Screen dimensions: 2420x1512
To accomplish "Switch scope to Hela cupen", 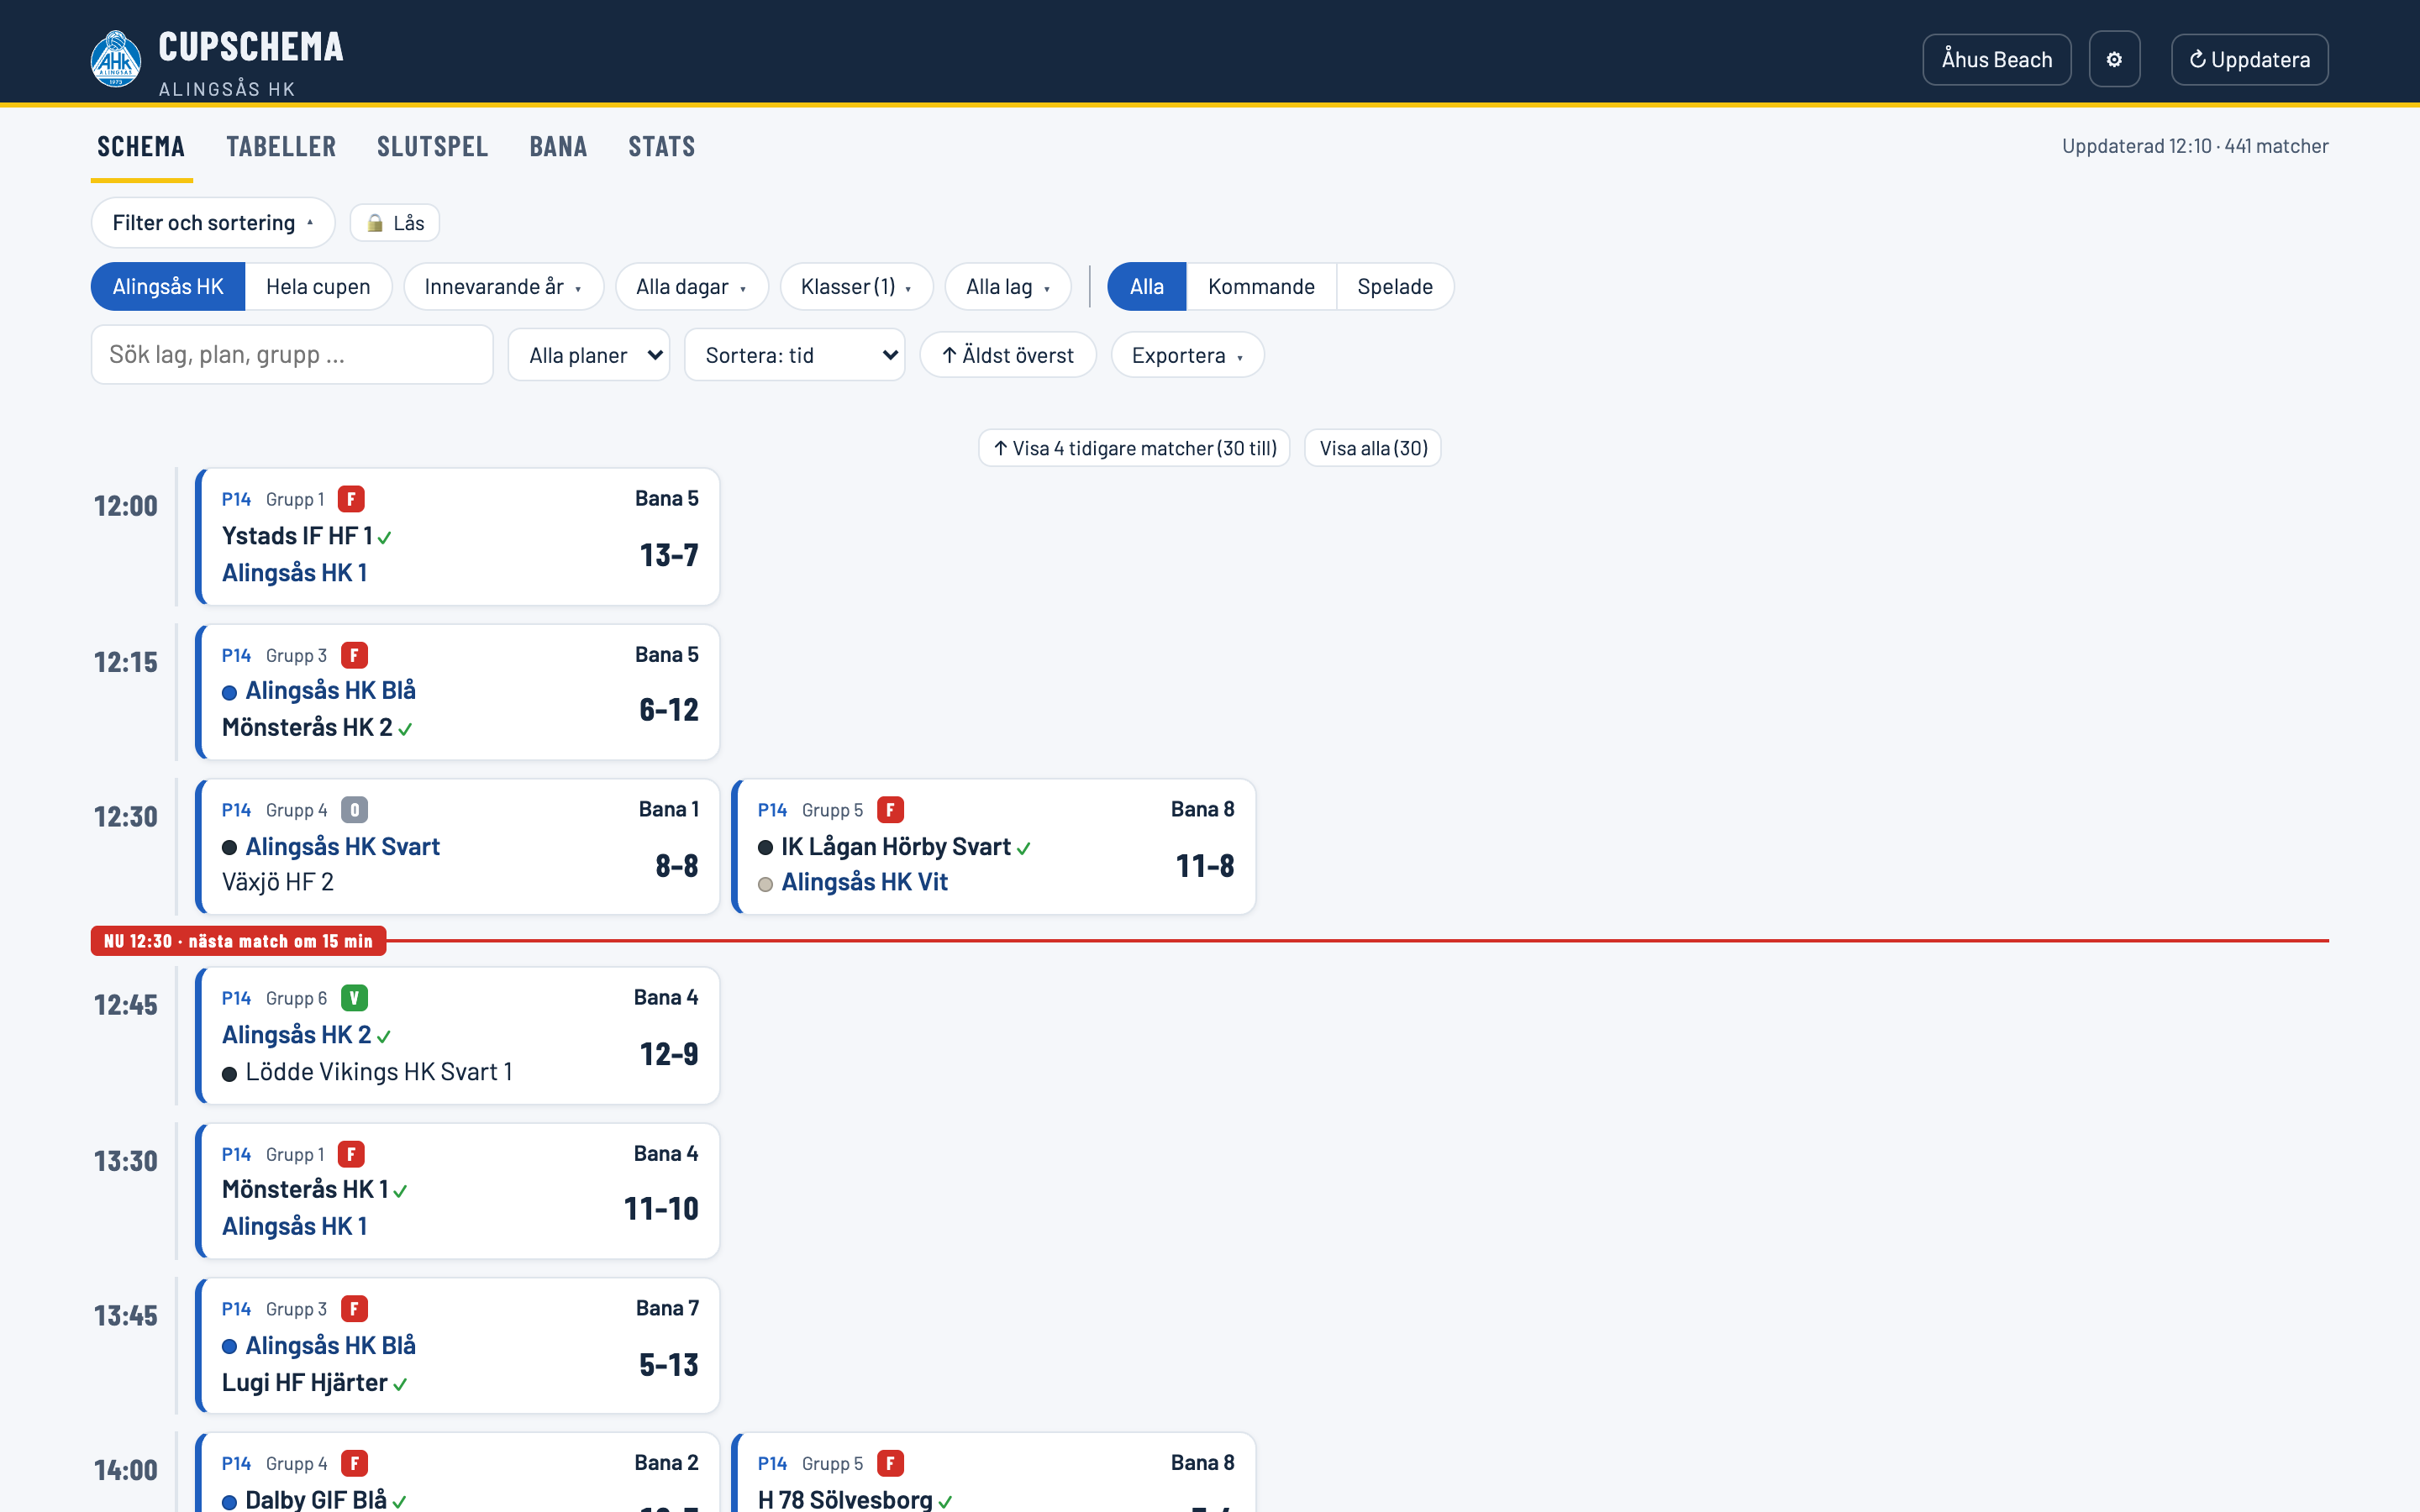I will tap(318, 287).
